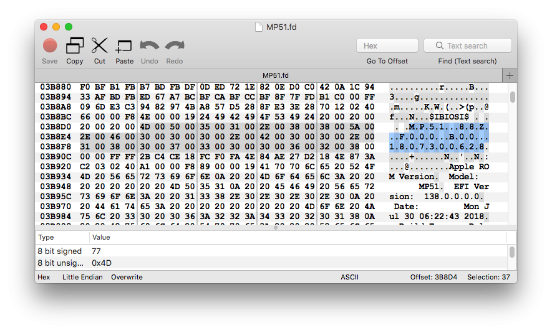Image resolution: width=552 pixels, height=333 pixels.
Task: Click the magnifier icon in search field
Action: 439,45
